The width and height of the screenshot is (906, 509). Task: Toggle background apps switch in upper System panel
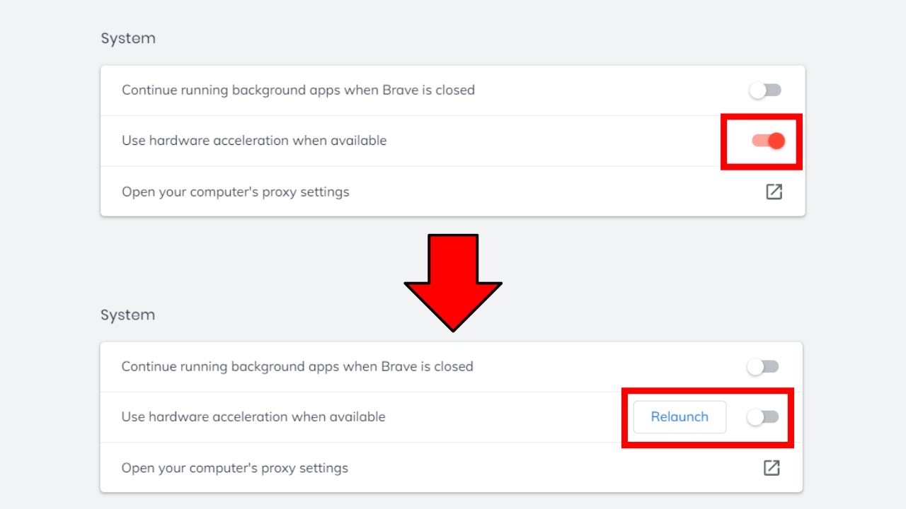coord(765,90)
